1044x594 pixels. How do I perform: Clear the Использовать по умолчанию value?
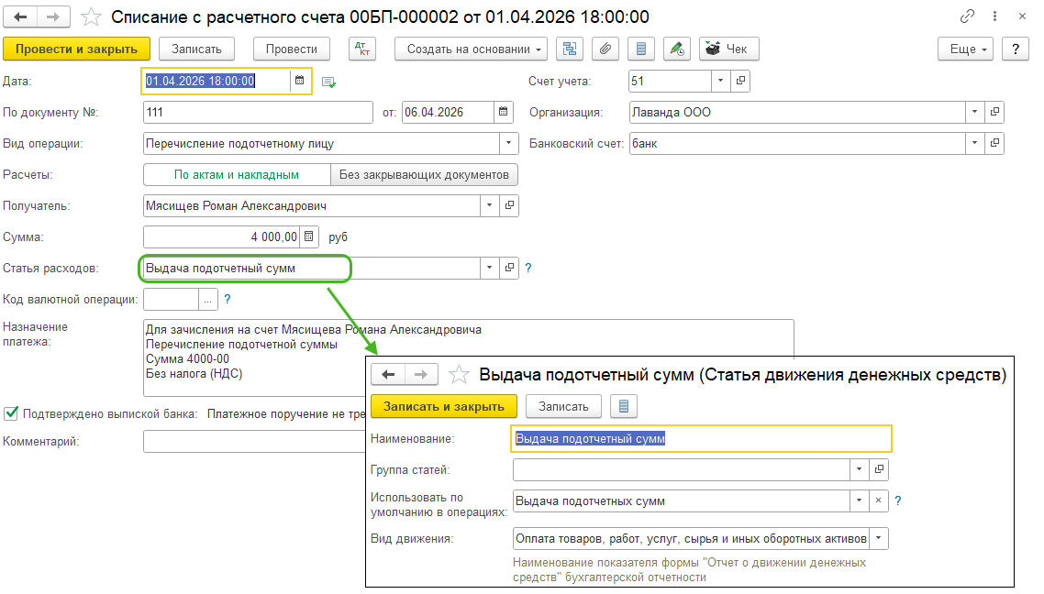coord(879,500)
